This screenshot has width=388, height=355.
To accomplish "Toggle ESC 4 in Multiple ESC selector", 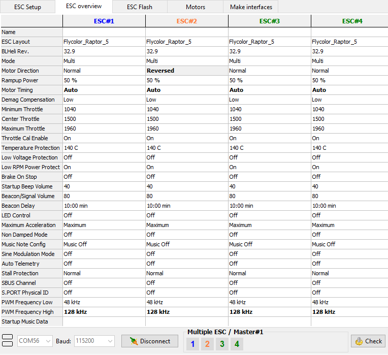I will pyautogui.click(x=237, y=344).
